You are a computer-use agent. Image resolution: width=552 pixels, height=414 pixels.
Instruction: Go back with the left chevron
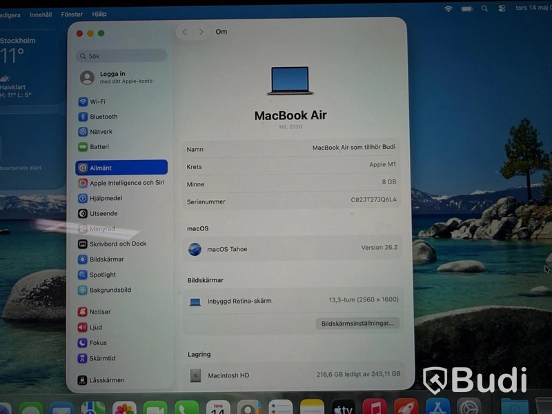(185, 32)
